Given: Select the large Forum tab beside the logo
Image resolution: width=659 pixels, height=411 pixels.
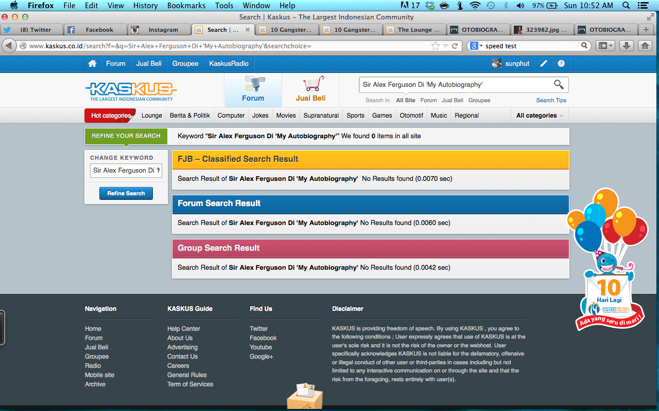Looking at the screenshot, I should (253, 90).
